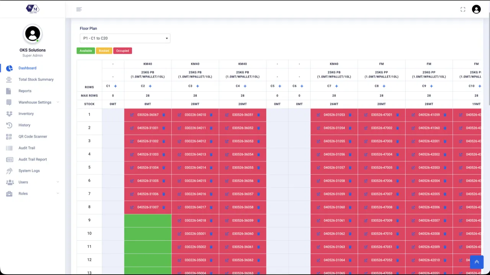Enter fullscreen mode via top bar icon

click(463, 9)
